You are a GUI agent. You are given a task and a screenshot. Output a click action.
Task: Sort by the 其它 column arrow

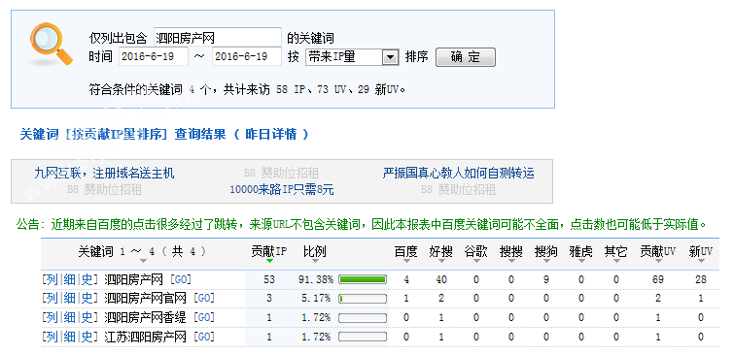(x=616, y=261)
